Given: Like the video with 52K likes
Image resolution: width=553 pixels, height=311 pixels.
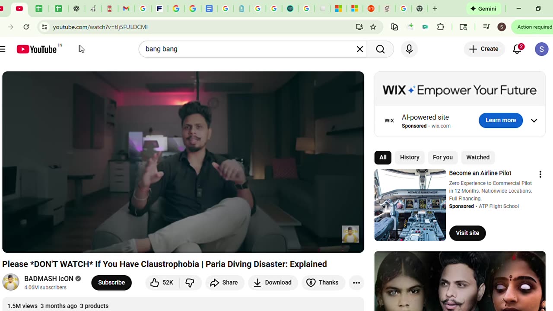Looking at the screenshot, I should tap(162, 282).
